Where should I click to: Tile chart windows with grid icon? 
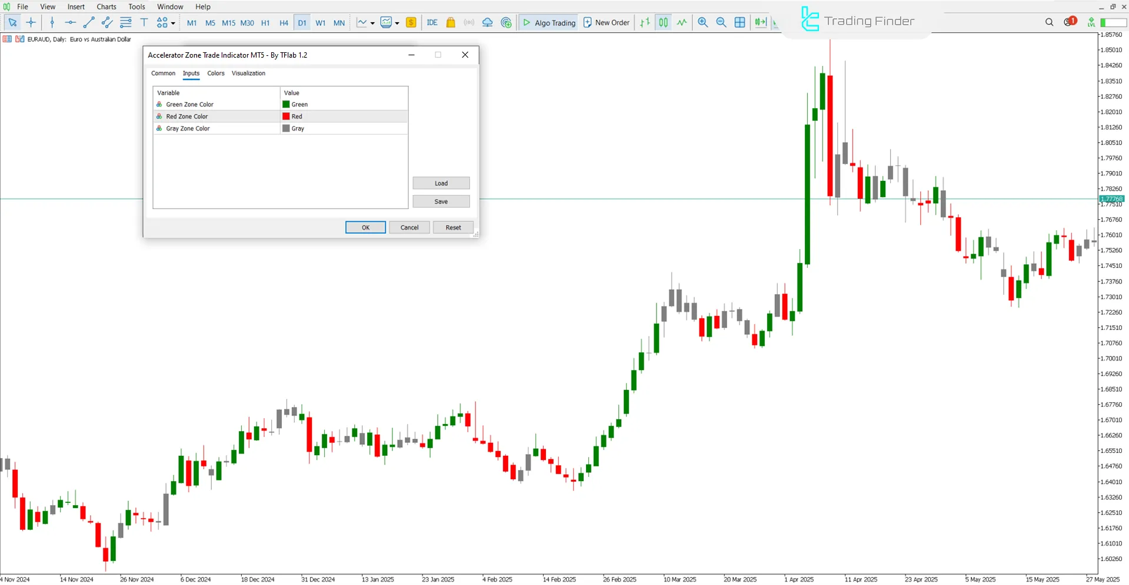point(740,22)
